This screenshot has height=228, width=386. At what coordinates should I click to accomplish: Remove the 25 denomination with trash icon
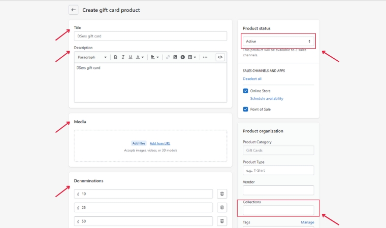click(x=222, y=207)
